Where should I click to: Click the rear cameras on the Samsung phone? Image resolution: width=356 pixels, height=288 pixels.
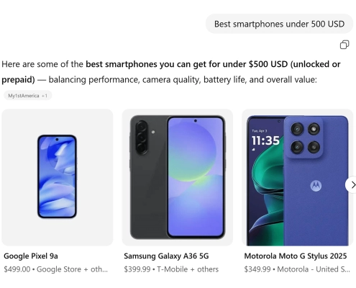[x=142, y=137]
